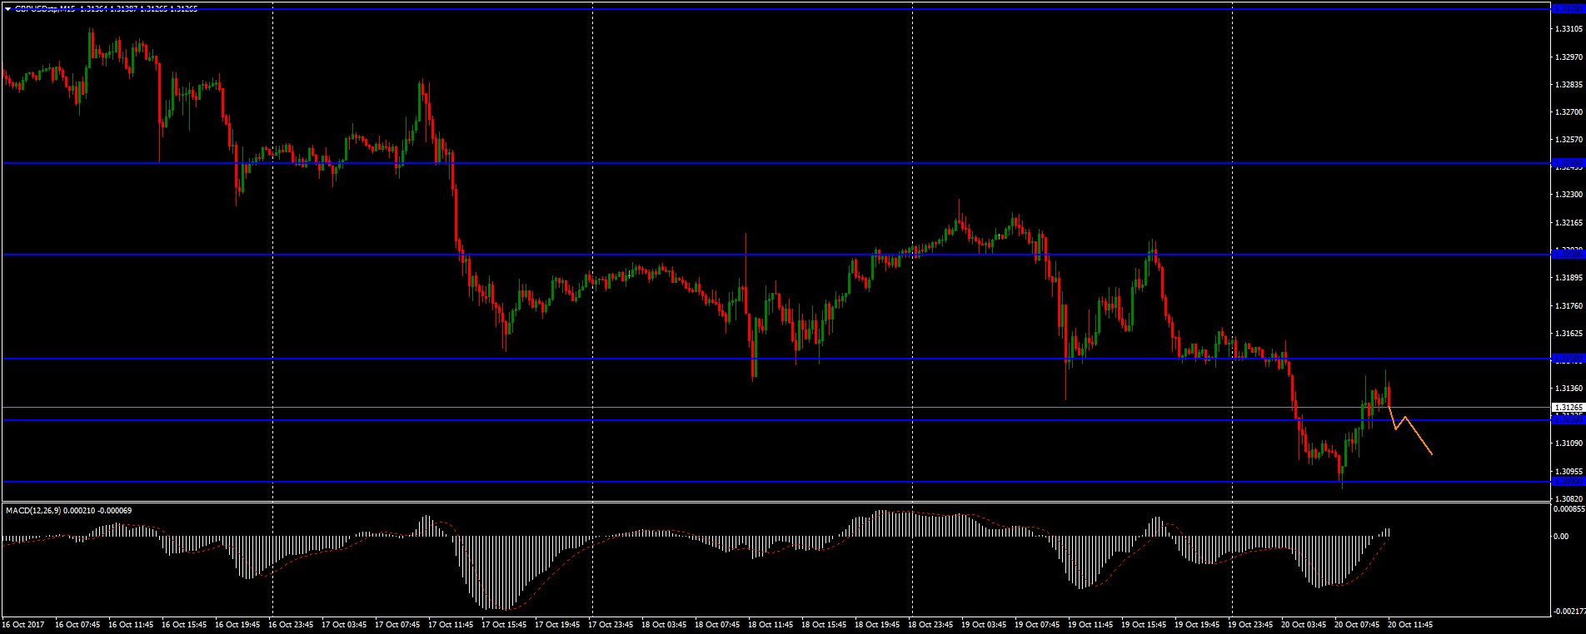The width and height of the screenshot is (1586, 634).
Task: Click the current price tag 1.31265
Action: click(1569, 408)
